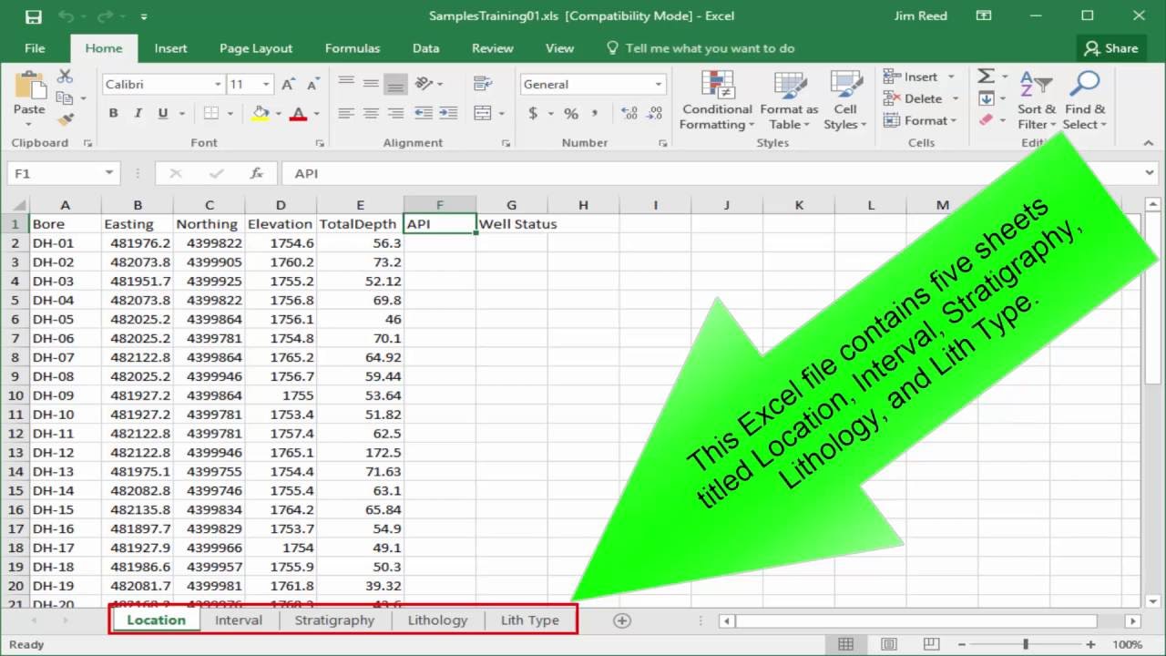Image resolution: width=1166 pixels, height=656 pixels.
Task: Open Format as Table dropdown
Action: pyautogui.click(x=789, y=100)
